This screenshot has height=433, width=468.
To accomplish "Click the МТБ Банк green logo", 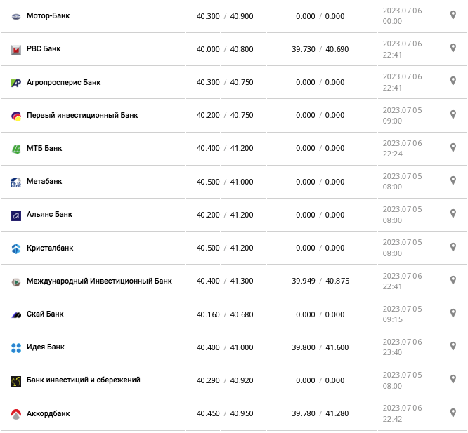I will (16, 149).
